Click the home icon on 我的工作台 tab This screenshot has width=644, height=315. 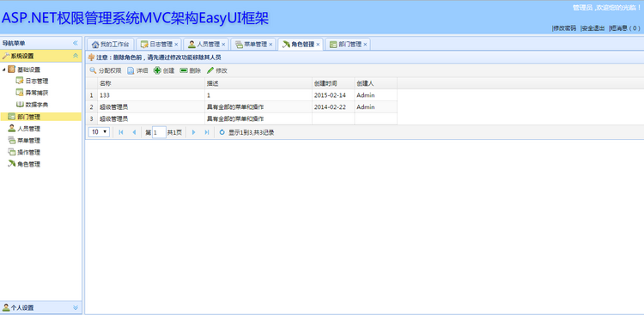point(95,45)
